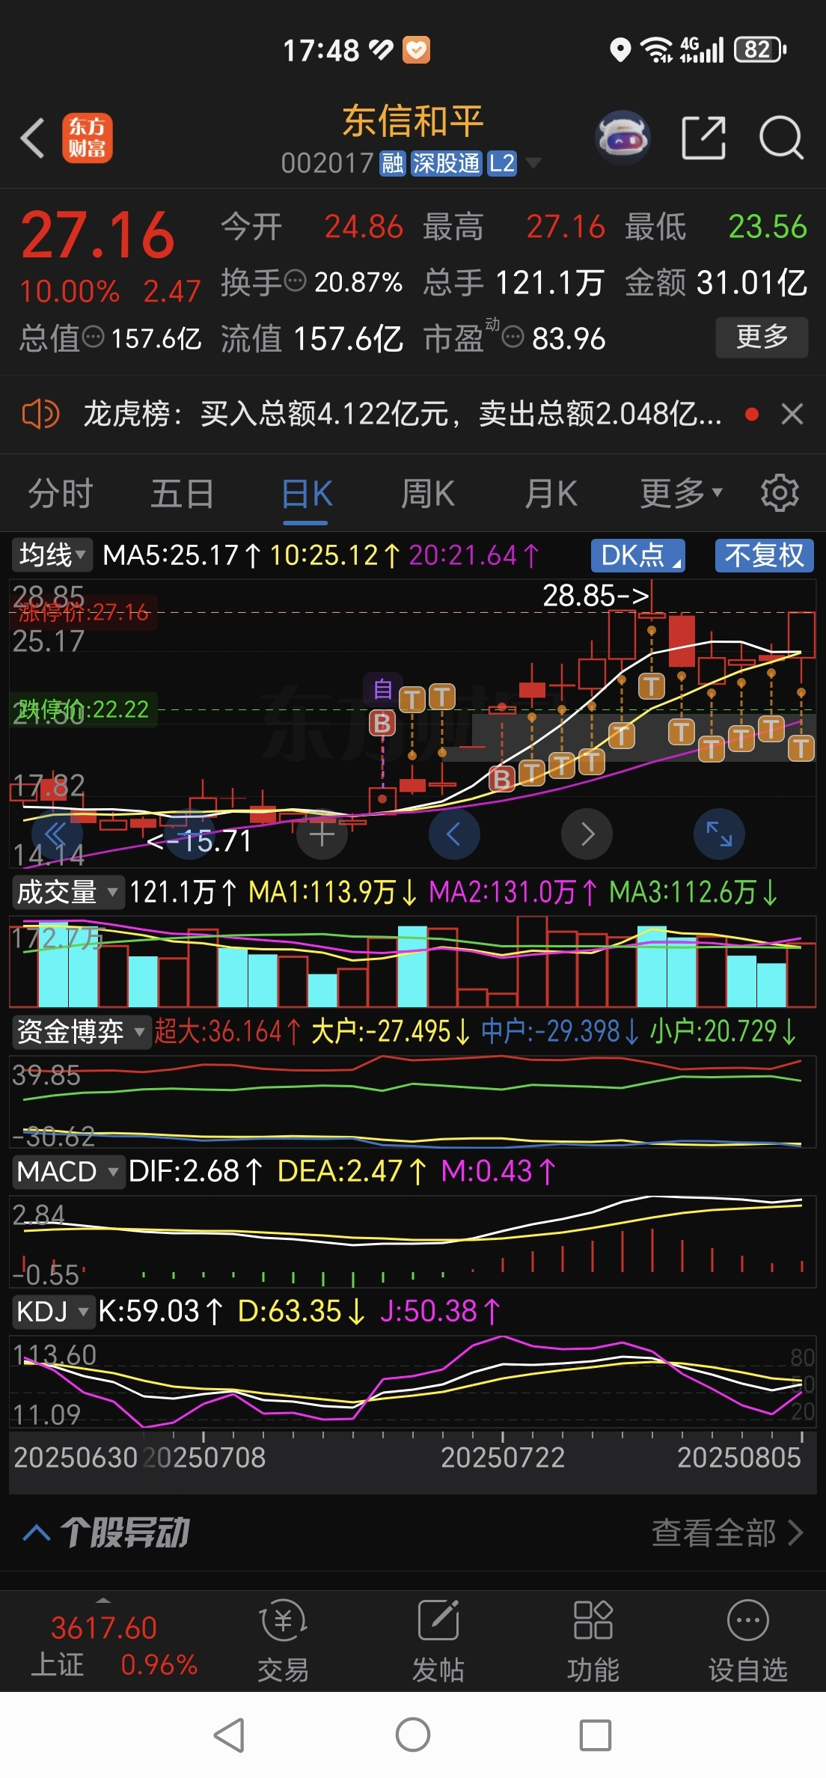Tap the 20250805 date on time axis

point(739,1457)
